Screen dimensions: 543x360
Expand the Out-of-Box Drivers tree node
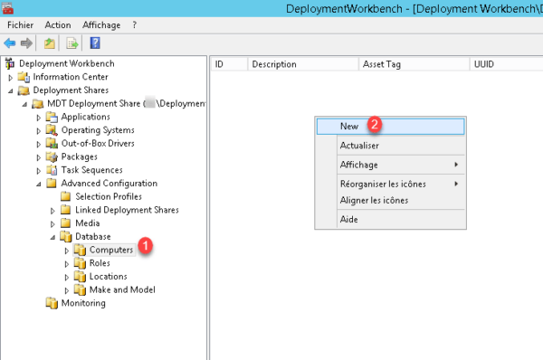[x=39, y=145]
